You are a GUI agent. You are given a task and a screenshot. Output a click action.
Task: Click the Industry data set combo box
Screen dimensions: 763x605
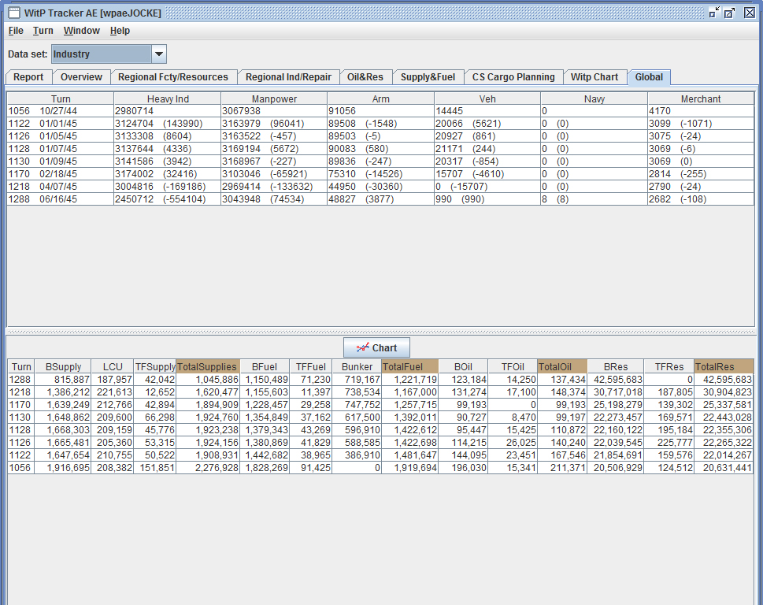pos(109,54)
